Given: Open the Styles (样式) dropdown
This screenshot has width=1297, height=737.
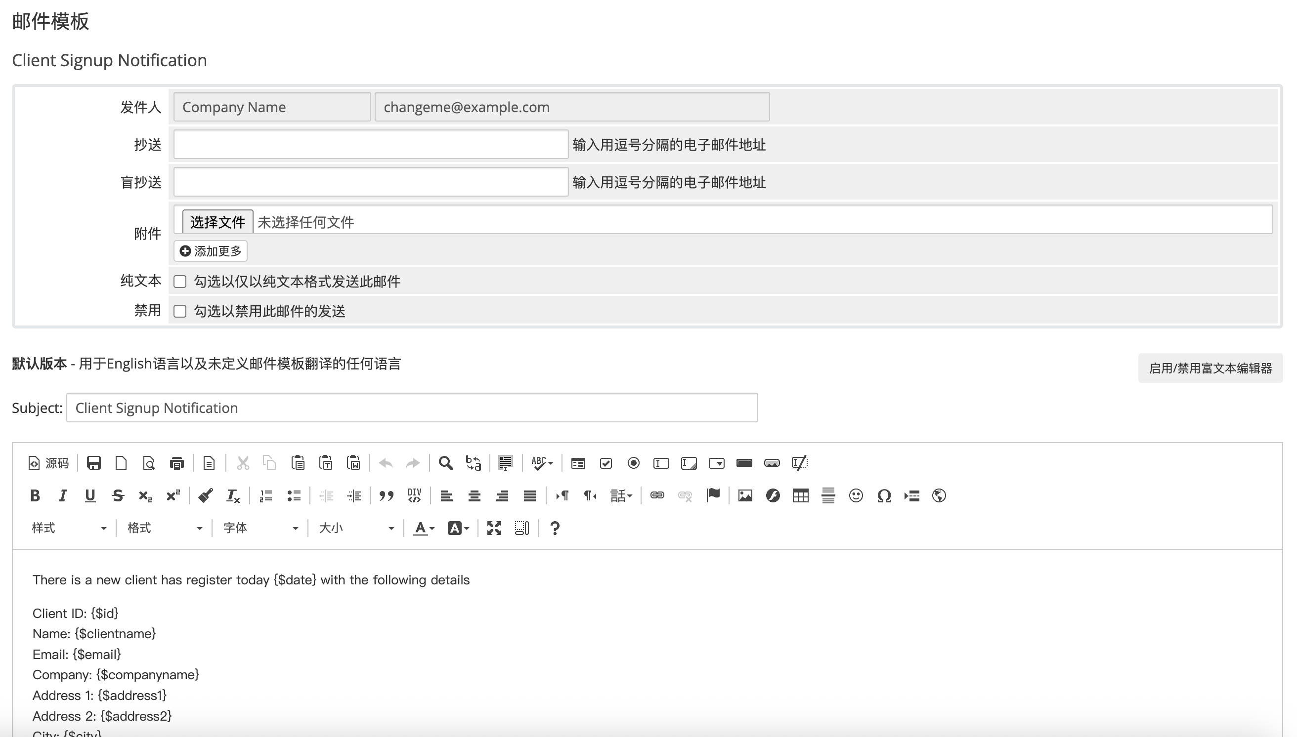Looking at the screenshot, I should click(x=69, y=529).
